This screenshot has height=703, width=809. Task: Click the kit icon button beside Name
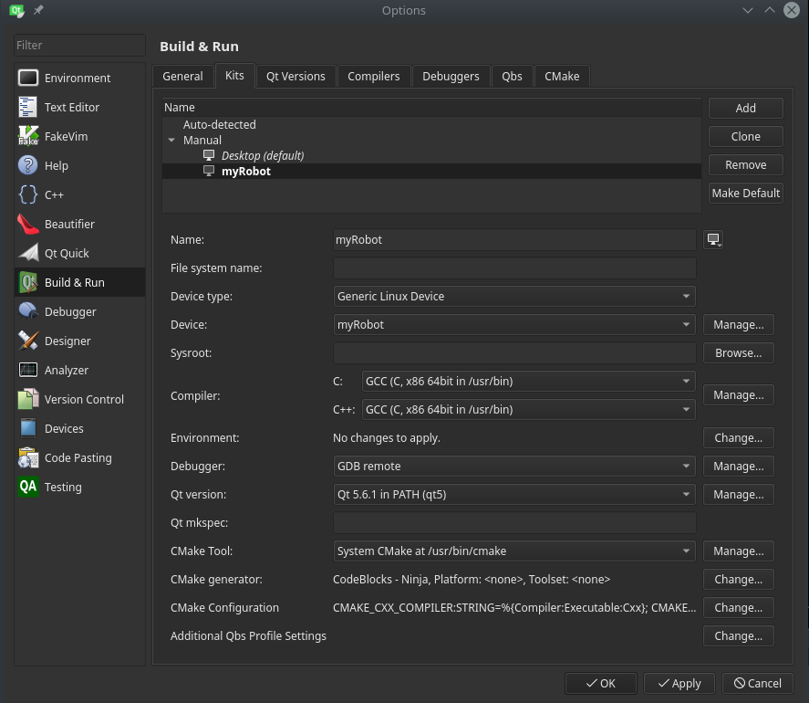(x=714, y=240)
